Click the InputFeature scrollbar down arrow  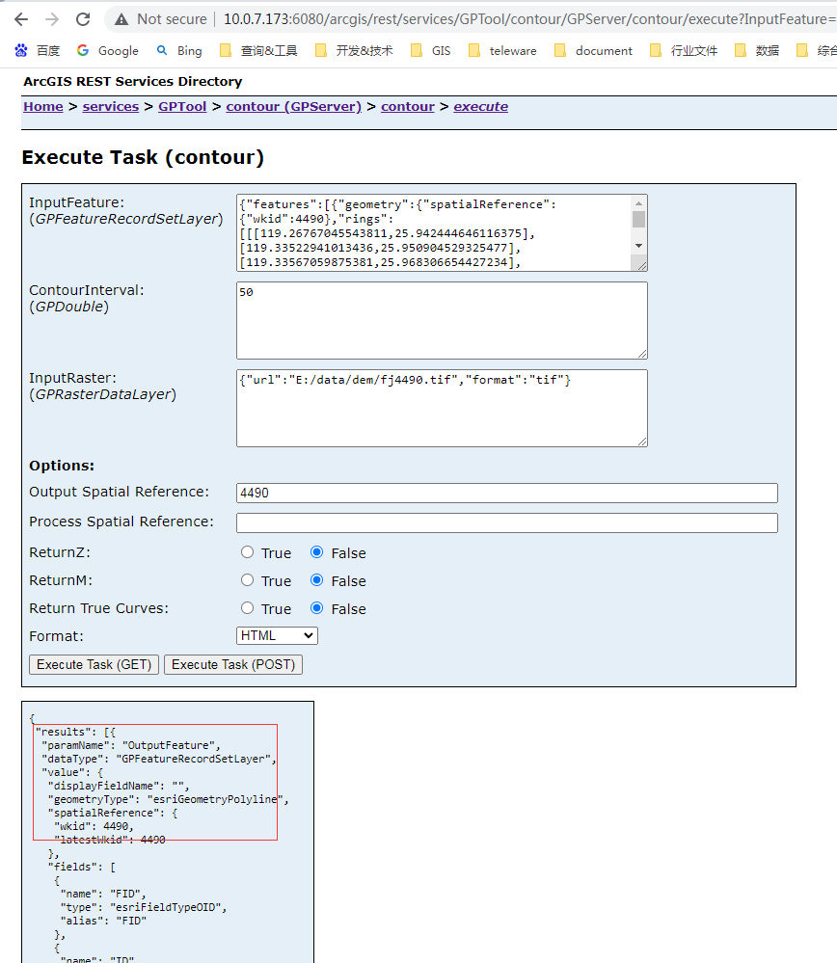coord(639,246)
